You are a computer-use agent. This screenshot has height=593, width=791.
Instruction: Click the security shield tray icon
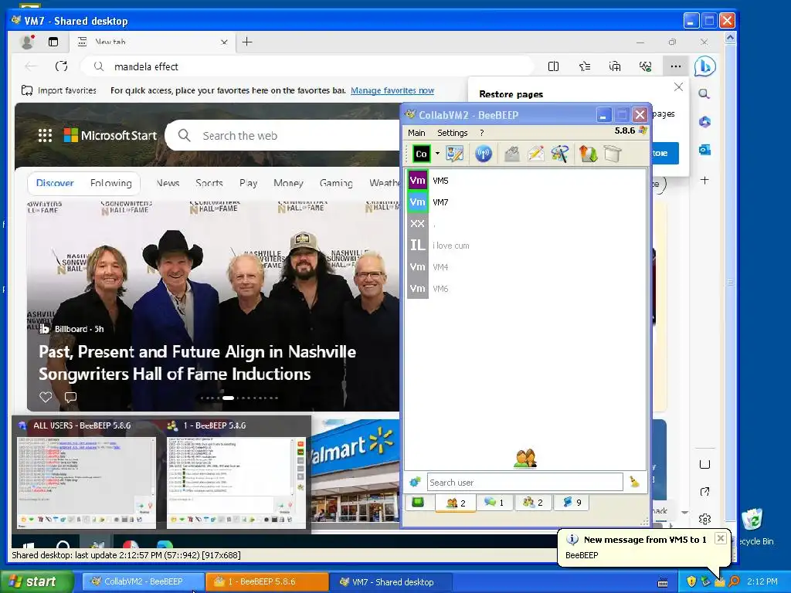pos(691,581)
